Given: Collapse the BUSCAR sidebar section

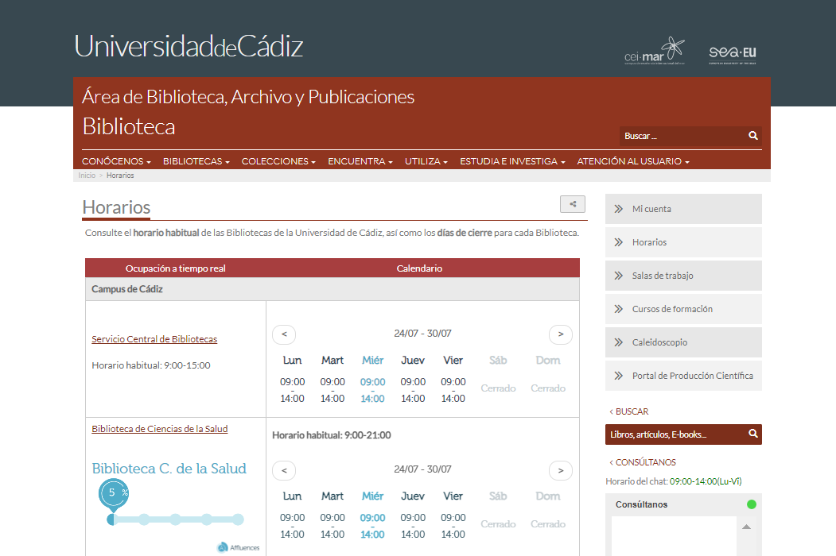Looking at the screenshot, I should coord(629,411).
